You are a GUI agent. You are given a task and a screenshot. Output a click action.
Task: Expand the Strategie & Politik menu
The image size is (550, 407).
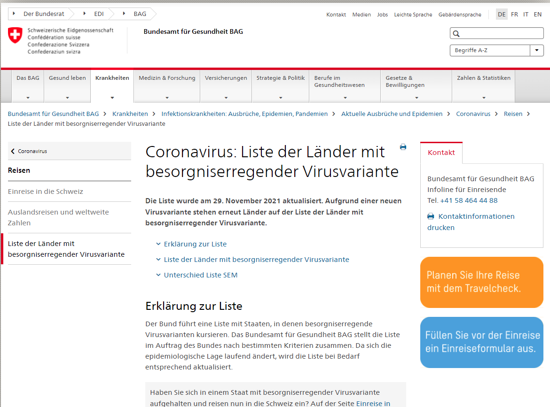pyautogui.click(x=281, y=86)
